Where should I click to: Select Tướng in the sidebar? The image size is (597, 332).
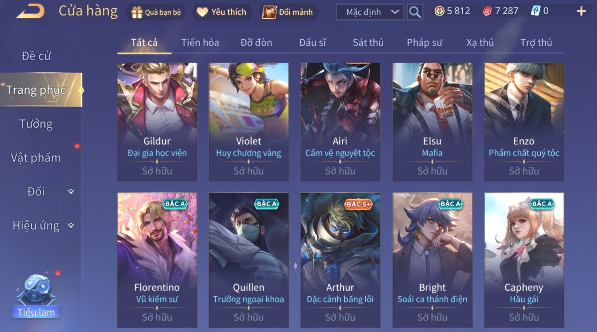(36, 124)
